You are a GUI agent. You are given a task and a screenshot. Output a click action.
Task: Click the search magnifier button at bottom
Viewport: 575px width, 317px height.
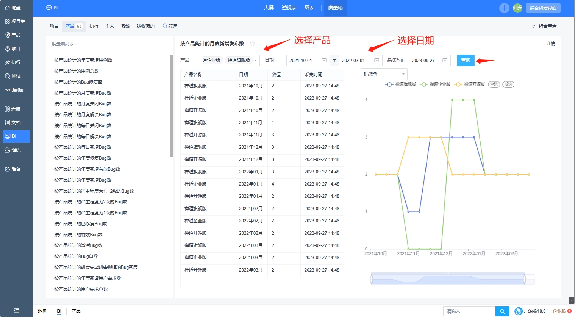point(502,311)
